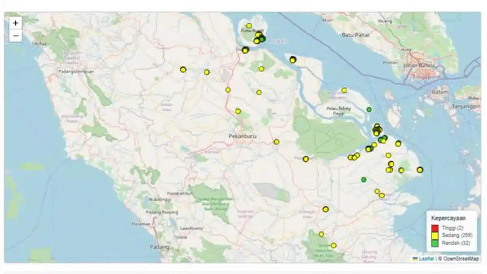Click the yellow Sedang legend swatch
This screenshot has width=487, height=274.
point(435,236)
